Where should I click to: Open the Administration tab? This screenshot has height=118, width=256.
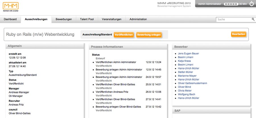point(138,19)
